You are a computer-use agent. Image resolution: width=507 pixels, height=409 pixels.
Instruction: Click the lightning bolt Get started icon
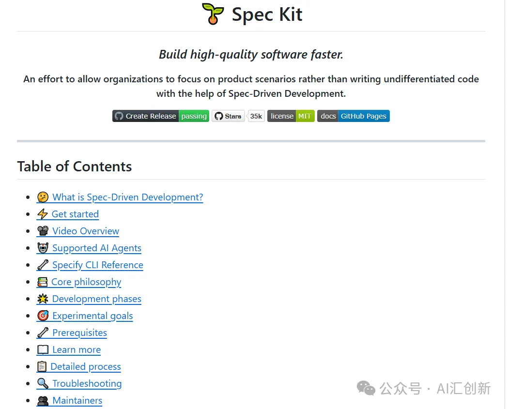43,214
